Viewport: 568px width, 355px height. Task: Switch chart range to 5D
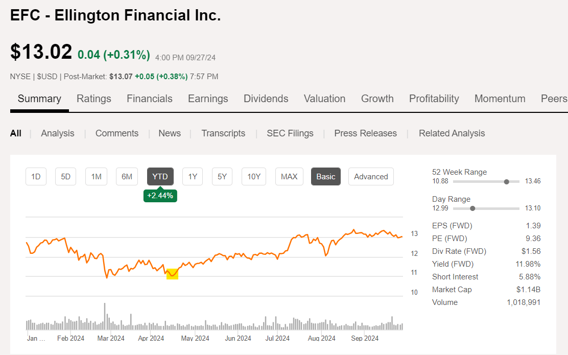(x=66, y=177)
